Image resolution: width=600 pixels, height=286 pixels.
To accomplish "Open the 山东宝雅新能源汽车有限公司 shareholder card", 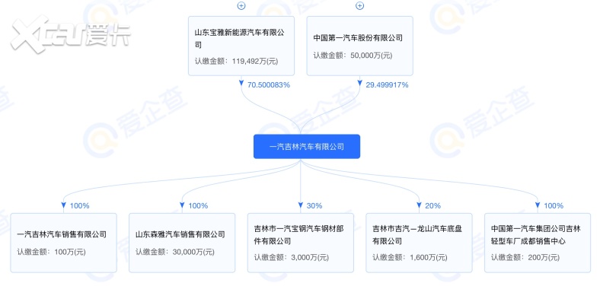I will coord(241,46).
